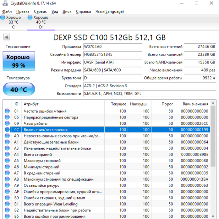Click the Raw-значения column header
The width and height of the screenshot is (219, 219).
pos(192,104)
